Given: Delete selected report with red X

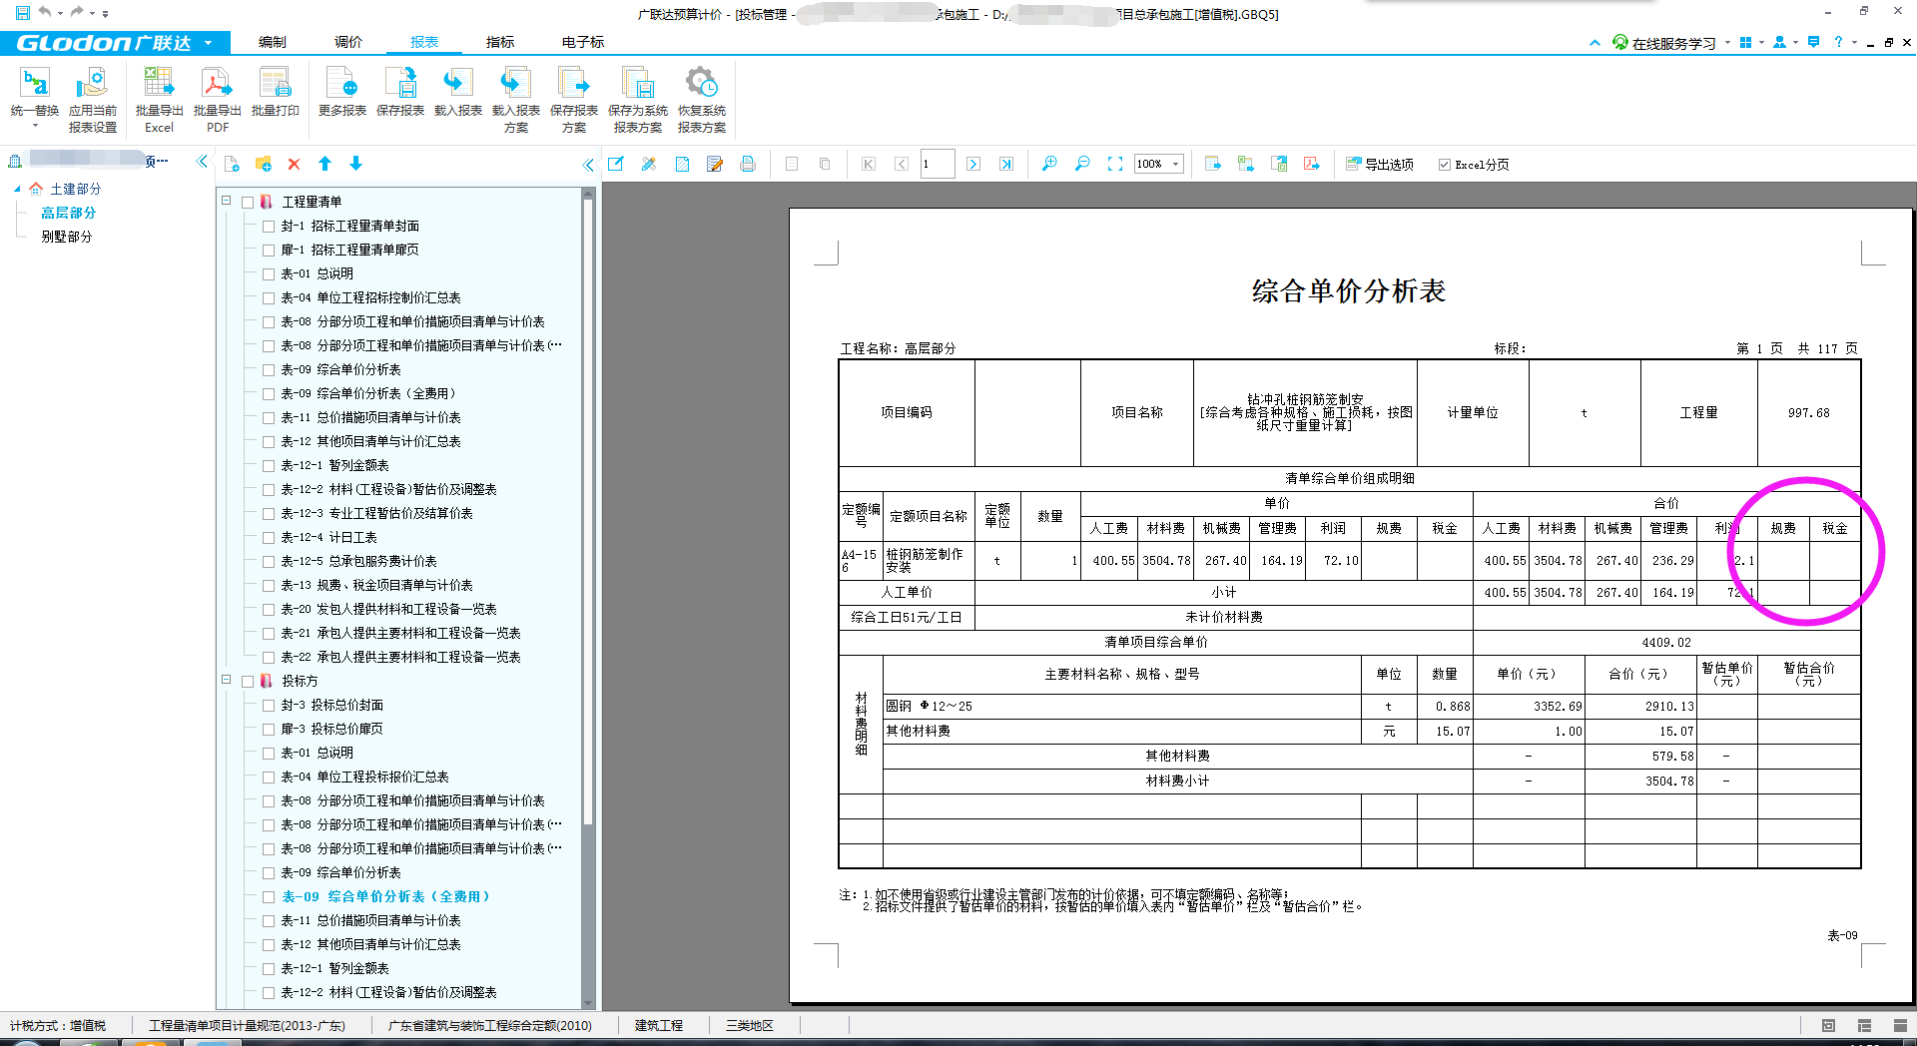Looking at the screenshot, I should click(x=294, y=164).
